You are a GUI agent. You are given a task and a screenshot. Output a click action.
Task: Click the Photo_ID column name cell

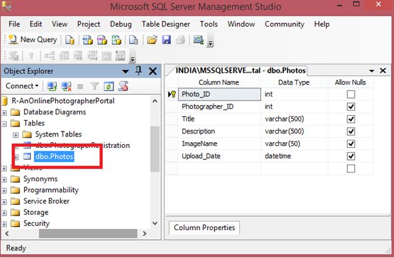click(x=219, y=94)
